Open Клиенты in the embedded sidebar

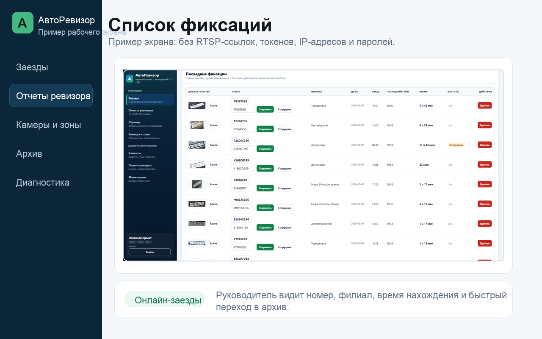point(150,155)
